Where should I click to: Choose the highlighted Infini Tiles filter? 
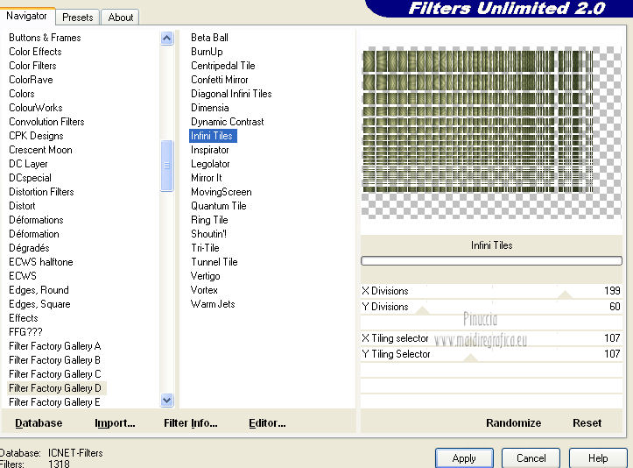pos(213,136)
